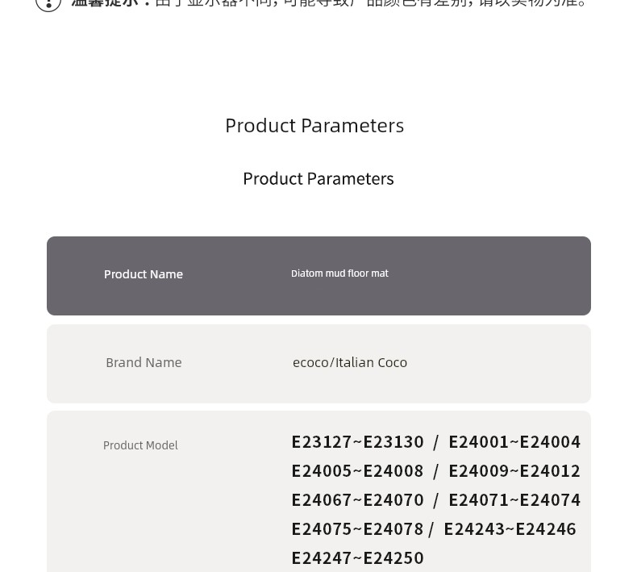637x572 pixels.
Task: Select the Brand Name label
Action: coord(144,362)
